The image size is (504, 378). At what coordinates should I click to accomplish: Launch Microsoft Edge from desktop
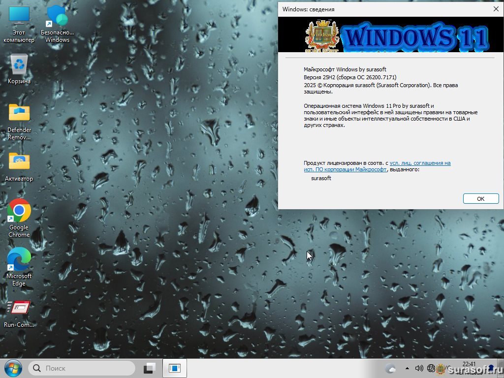tap(19, 267)
